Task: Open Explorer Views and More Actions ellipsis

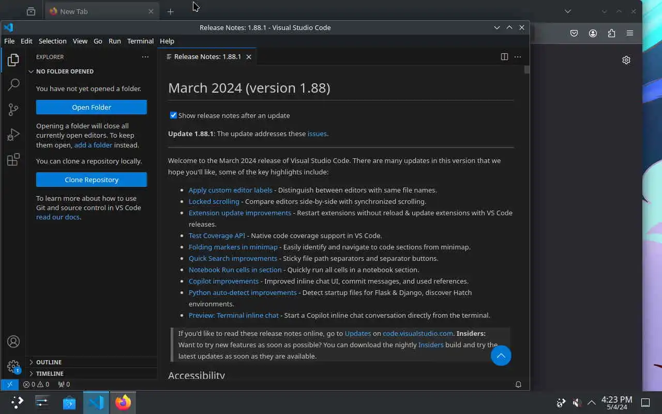Action: coord(145,57)
